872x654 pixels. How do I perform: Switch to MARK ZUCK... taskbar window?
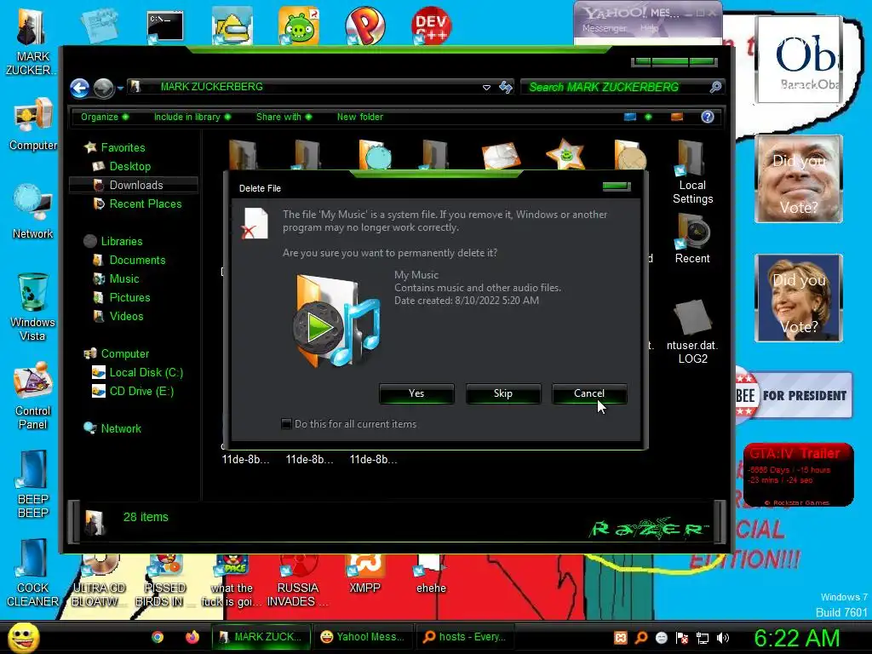click(261, 637)
